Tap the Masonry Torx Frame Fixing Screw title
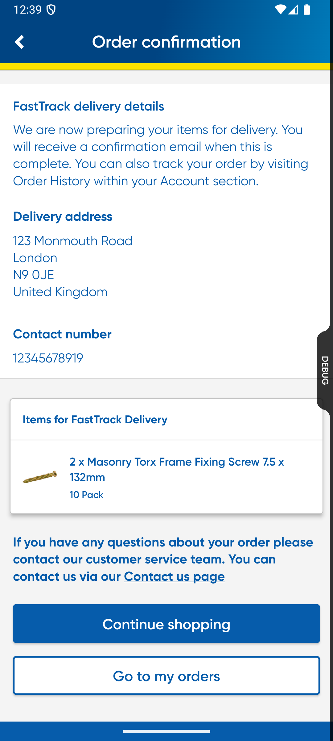This screenshot has height=741, width=333. [177, 469]
